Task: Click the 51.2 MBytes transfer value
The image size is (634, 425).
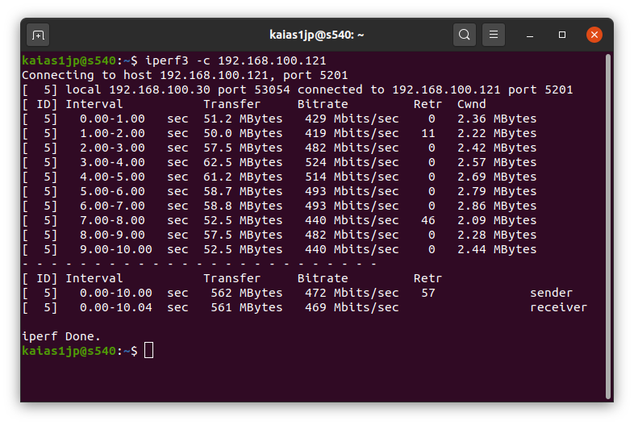Action: [x=243, y=119]
